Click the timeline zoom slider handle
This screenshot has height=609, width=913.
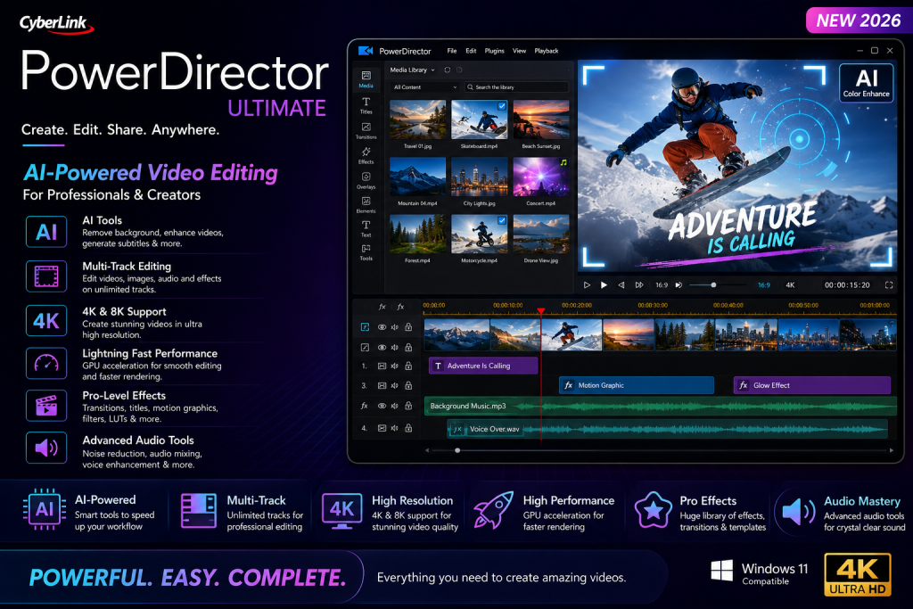pos(457,450)
